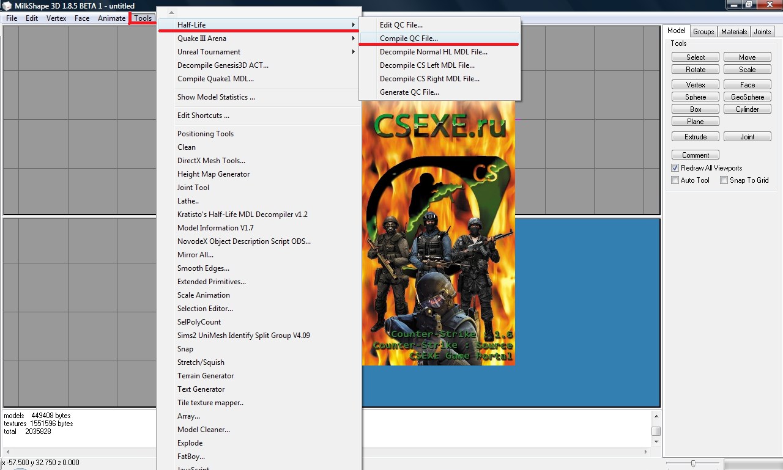783x470 pixels.
Task: Click the Cylinder button
Action: (x=748, y=109)
